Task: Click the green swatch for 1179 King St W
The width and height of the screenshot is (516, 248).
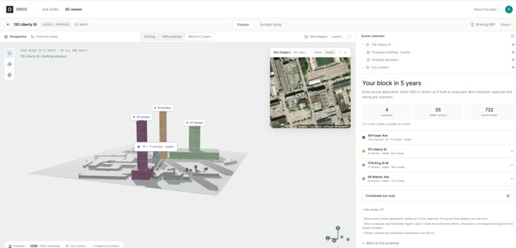Action: (363, 165)
